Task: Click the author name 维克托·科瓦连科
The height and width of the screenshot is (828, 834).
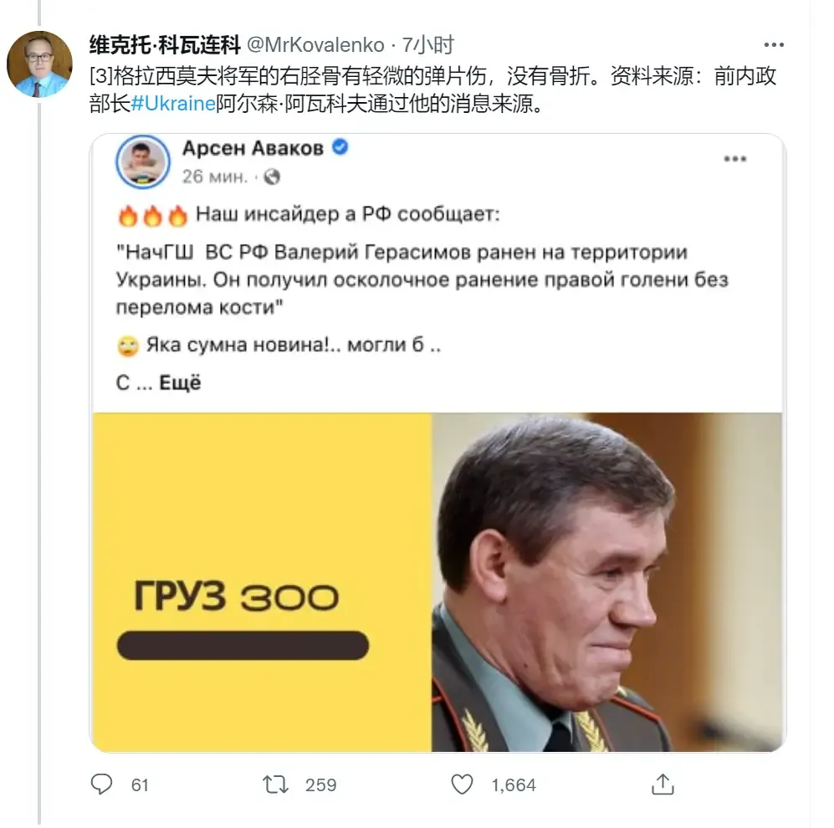Action: pos(165,45)
